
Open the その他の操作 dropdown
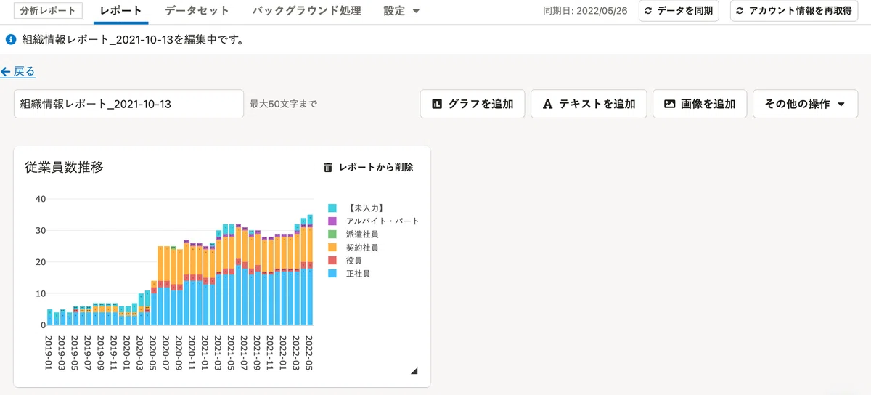[805, 104]
